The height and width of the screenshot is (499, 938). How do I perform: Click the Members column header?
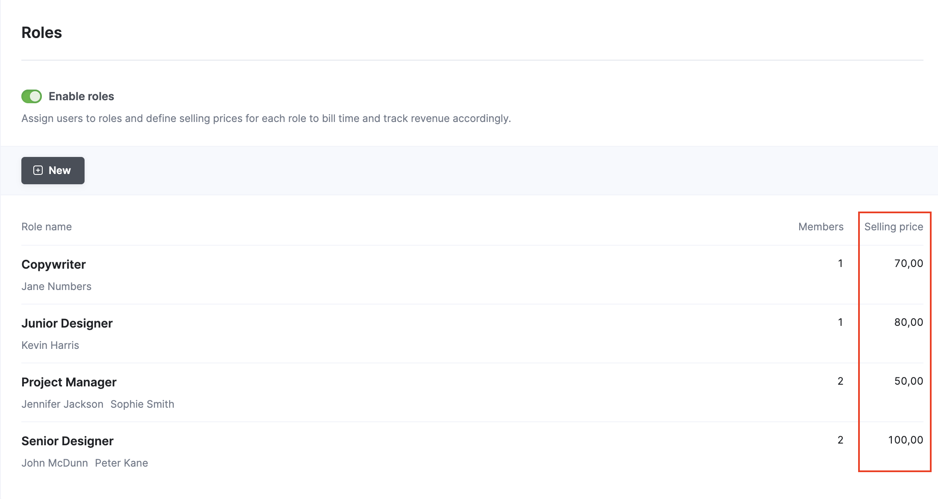pyautogui.click(x=821, y=227)
